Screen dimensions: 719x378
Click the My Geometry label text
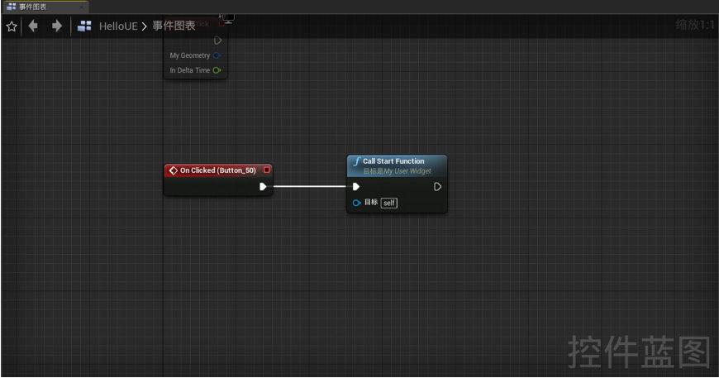pyautogui.click(x=190, y=55)
